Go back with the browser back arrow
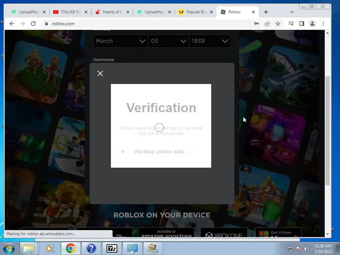 coord(12,24)
